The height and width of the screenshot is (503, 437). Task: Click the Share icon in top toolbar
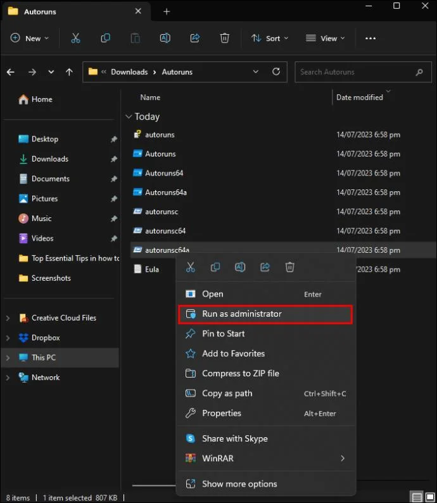tap(194, 38)
